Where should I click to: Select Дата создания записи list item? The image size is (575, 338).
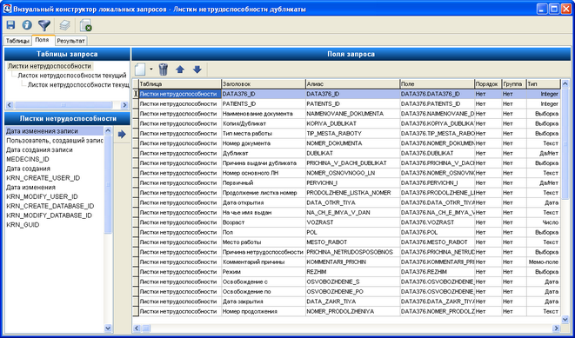pos(55,149)
